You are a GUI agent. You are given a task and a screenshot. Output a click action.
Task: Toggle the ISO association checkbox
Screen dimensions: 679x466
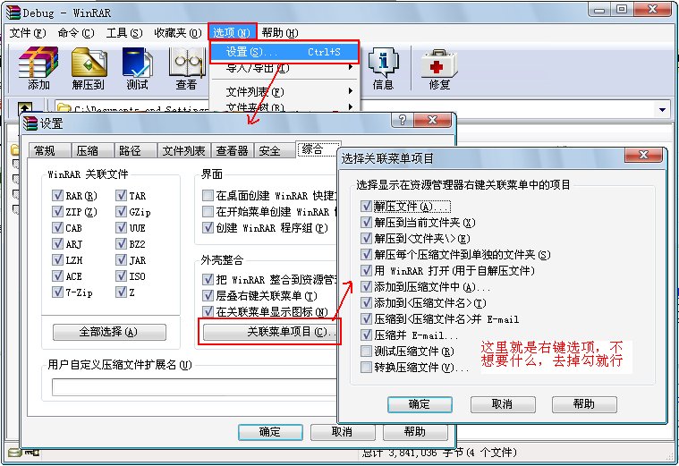[x=121, y=276]
